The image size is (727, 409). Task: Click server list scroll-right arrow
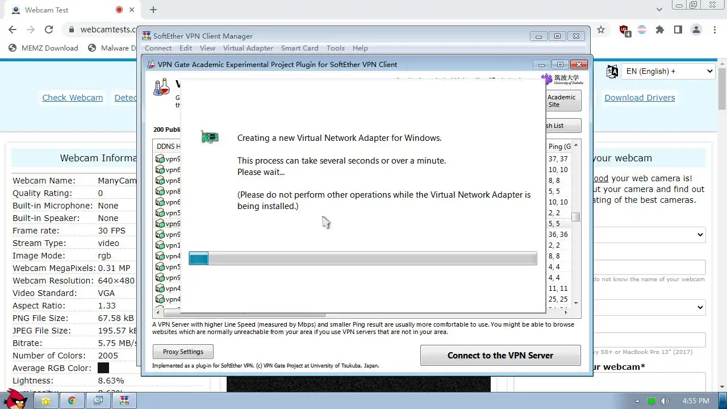pyautogui.click(x=566, y=312)
